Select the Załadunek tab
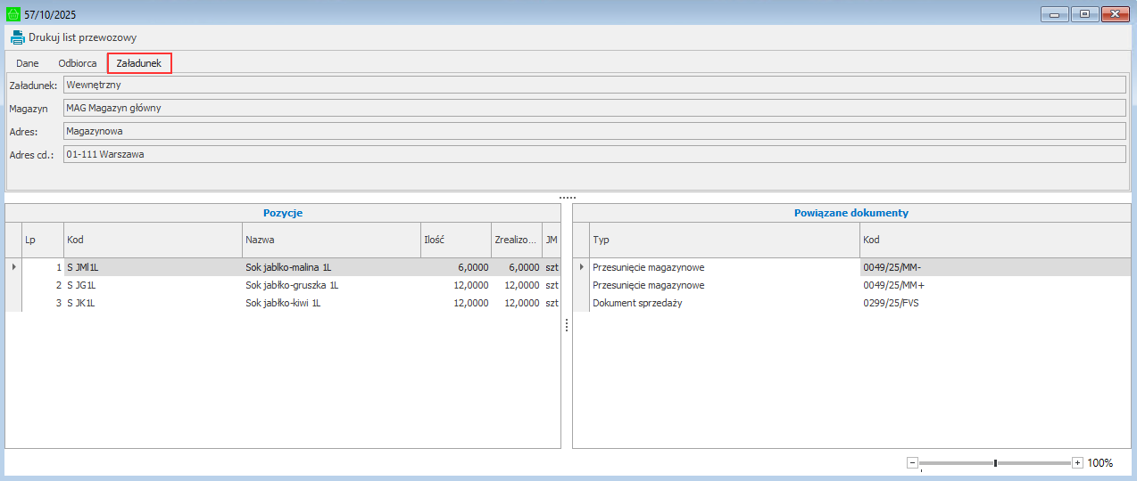1137x481 pixels. [x=138, y=63]
